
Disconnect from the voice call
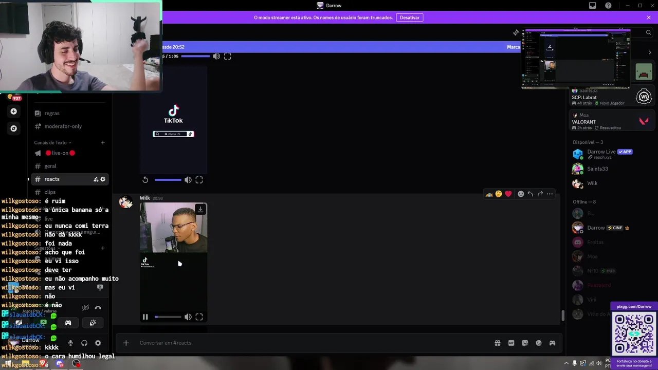point(98,308)
